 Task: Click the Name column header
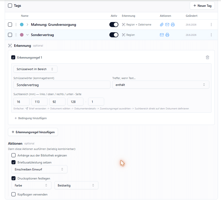25,16
